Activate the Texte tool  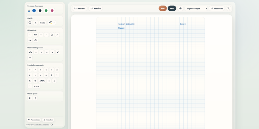point(42,23)
